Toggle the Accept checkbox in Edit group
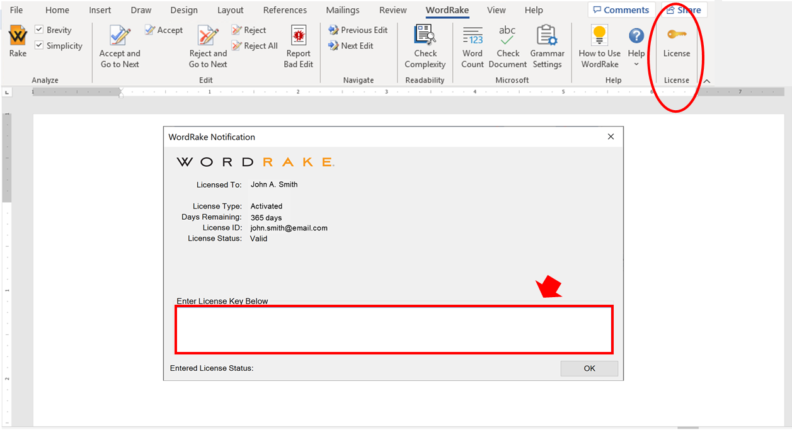Viewport: 792px width, 430px height. pos(149,30)
